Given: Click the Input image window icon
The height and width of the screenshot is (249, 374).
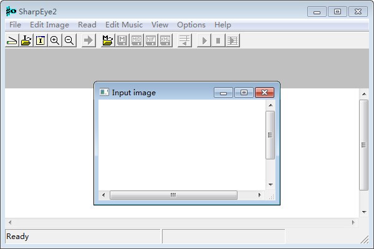Looking at the screenshot, I should 104,92.
